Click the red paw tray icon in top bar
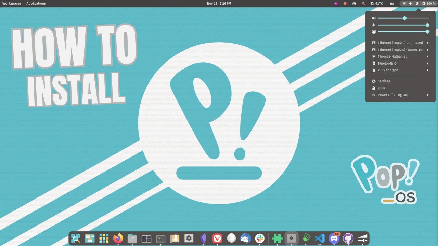The width and height of the screenshot is (438, 246). pyautogui.click(x=363, y=3)
